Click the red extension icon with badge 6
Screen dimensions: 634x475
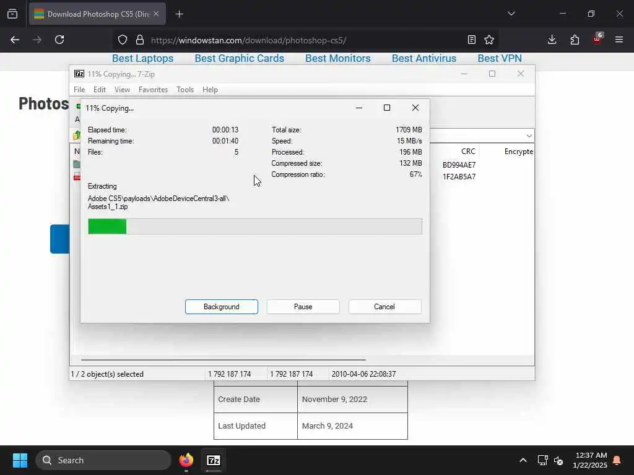(x=597, y=39)
